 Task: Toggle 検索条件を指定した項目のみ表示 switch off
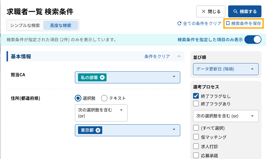(x=253, y=40)
